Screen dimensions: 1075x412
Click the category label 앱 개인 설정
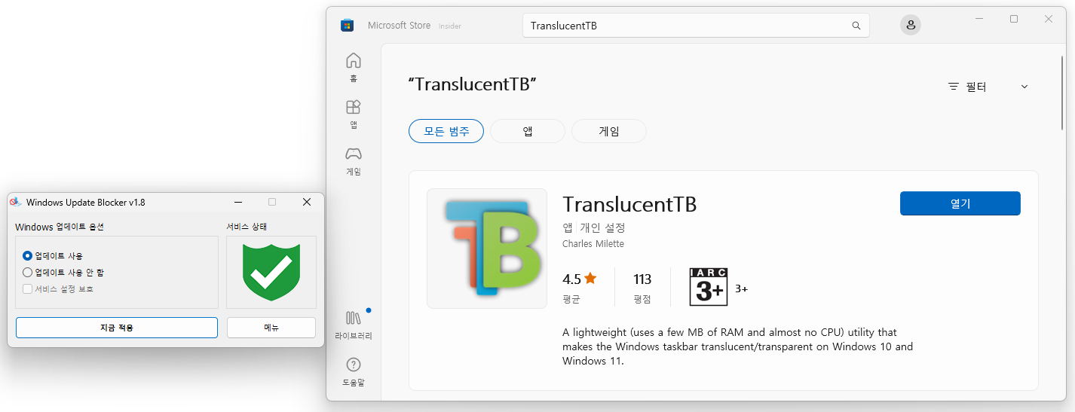594,227
